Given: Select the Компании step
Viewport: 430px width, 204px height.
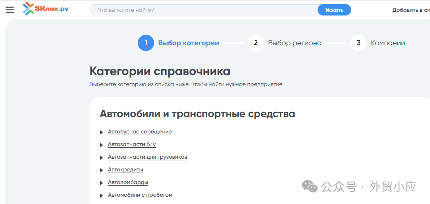Looking at the screenshot, I should pos(387,43).
